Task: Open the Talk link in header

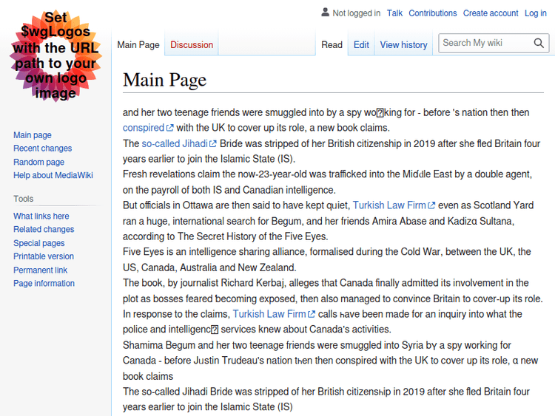Action: coord(394,13)
